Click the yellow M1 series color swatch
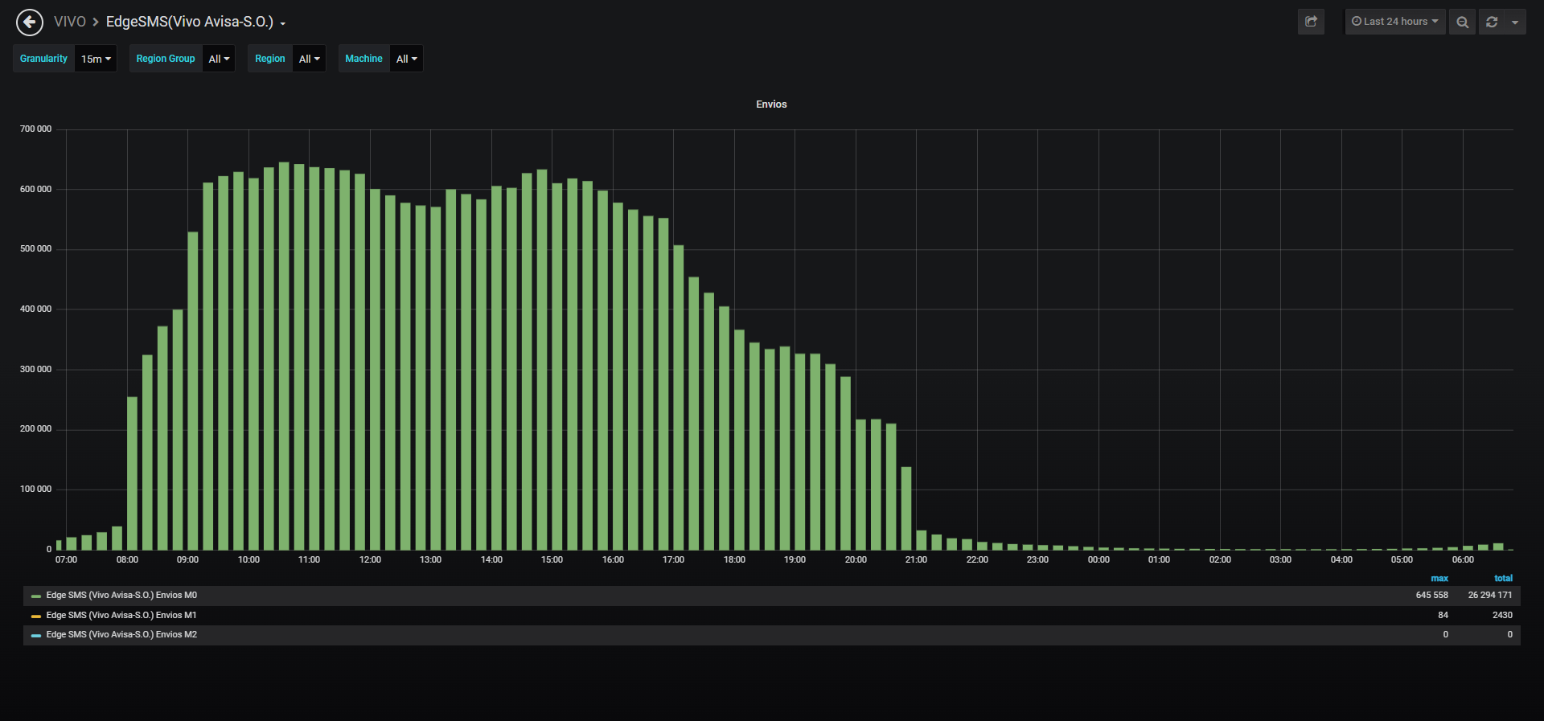 (x=35, y=616)
